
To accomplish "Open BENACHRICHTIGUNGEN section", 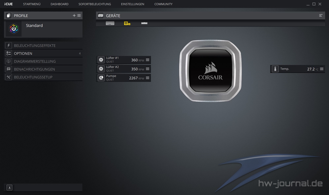I will (x=43, y=69).
